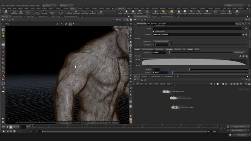The height and width of the screenshot is (141, 251).
Task: Open the network editor Add menu
Action: click(137, 84)
